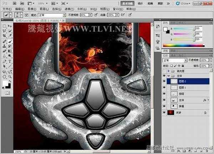Select the Healing Brush tool

point(5,41)
